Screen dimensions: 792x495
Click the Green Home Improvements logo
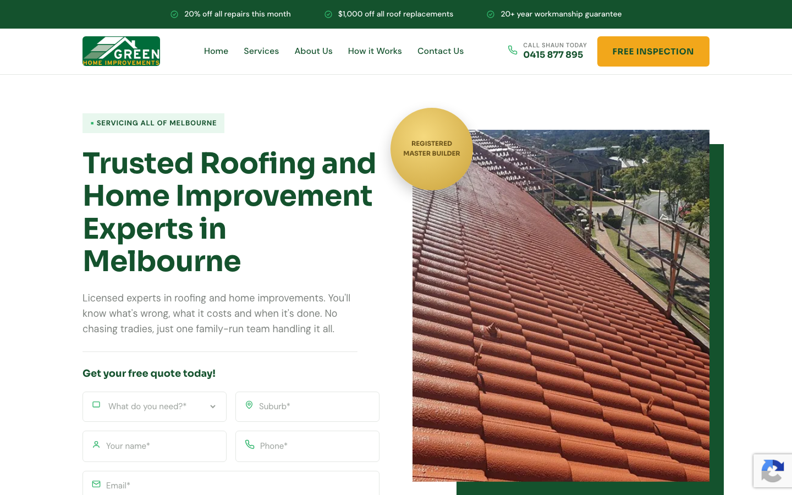click(121, 51)
